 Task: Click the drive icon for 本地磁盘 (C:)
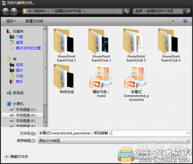tap(12, 109)
